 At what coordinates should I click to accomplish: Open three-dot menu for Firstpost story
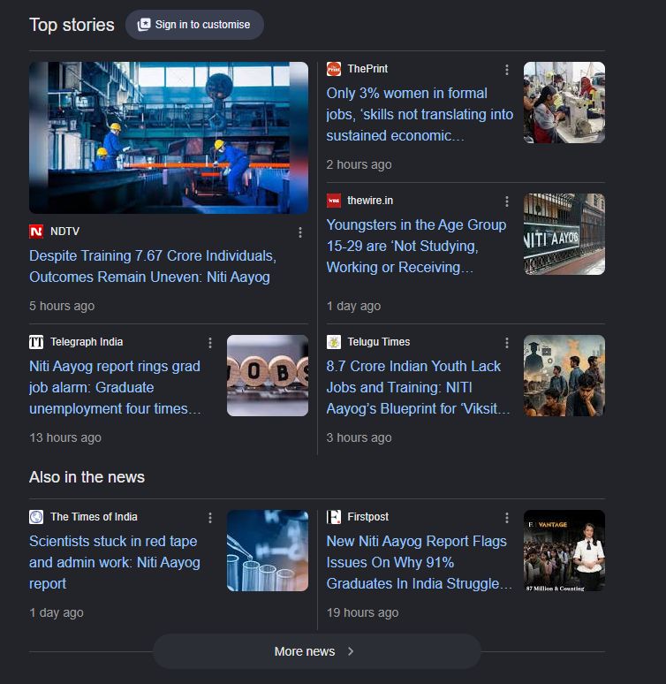point(507,518)
